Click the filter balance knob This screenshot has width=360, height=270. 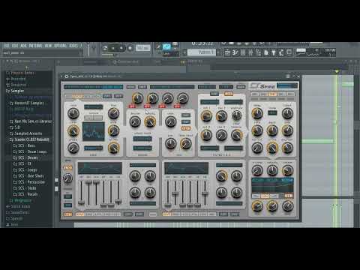tap(236, 135)
